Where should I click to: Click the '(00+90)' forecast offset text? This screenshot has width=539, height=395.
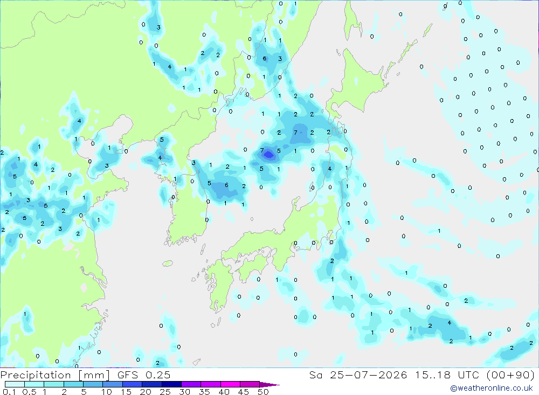click(510, 375)
